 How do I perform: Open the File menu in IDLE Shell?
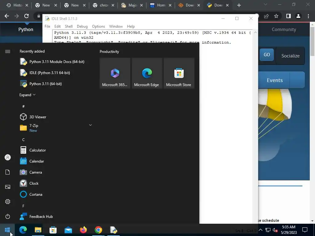click(47, 26)
